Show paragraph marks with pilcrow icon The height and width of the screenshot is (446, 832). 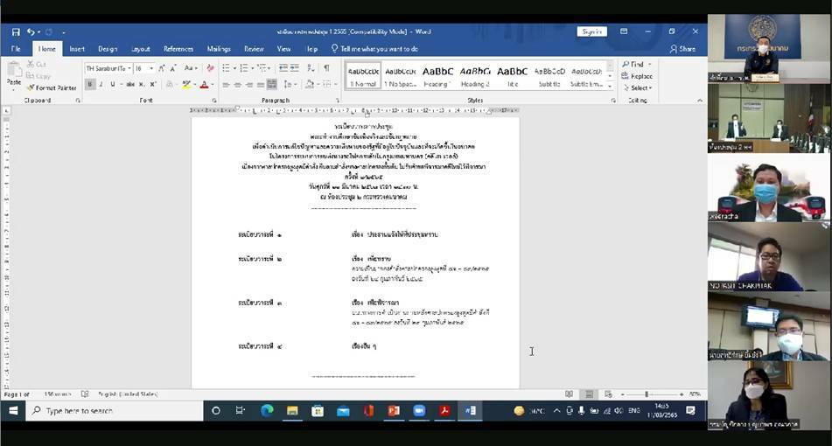[326, 68]
